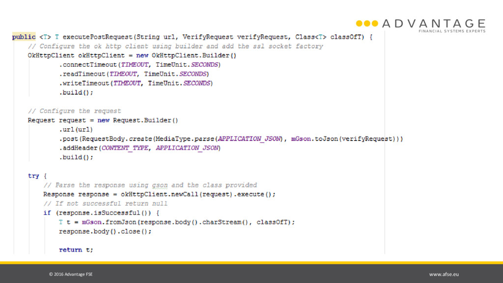Viewport: 503px width, 283px height.
Task: Click the '.writeTimeout' code line
Action: tap(136, 84)
